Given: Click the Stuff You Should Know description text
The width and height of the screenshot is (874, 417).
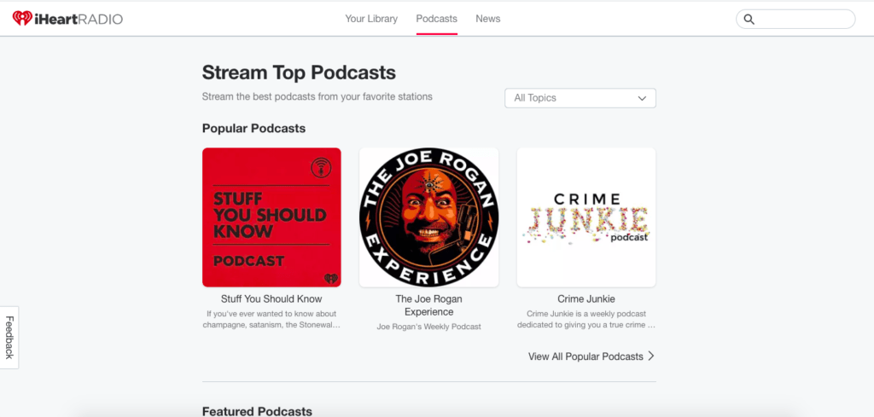Looking at the screenshot, I should tap(271, 320).
